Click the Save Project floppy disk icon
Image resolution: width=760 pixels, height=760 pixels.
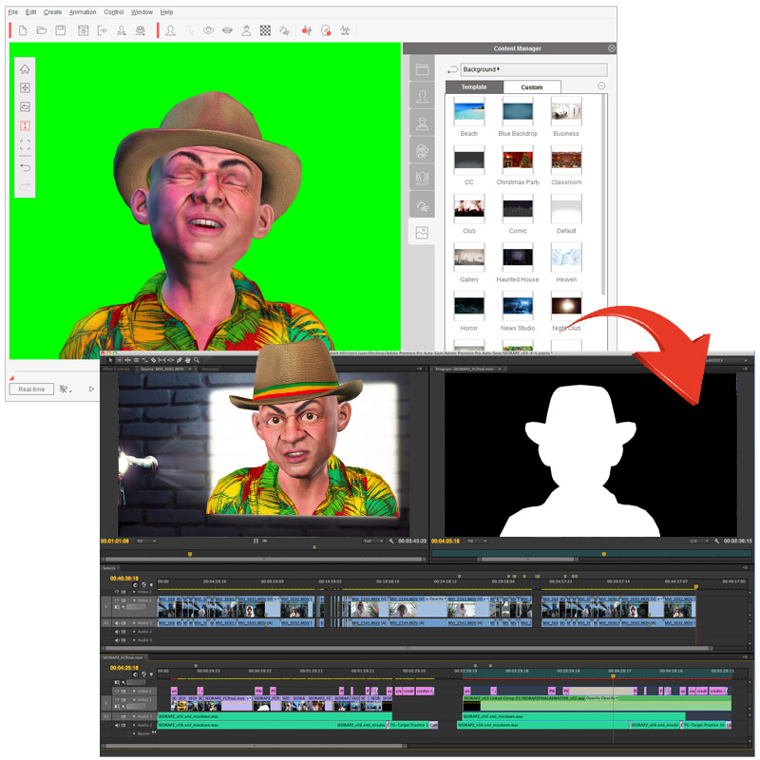tap(60, 30)
